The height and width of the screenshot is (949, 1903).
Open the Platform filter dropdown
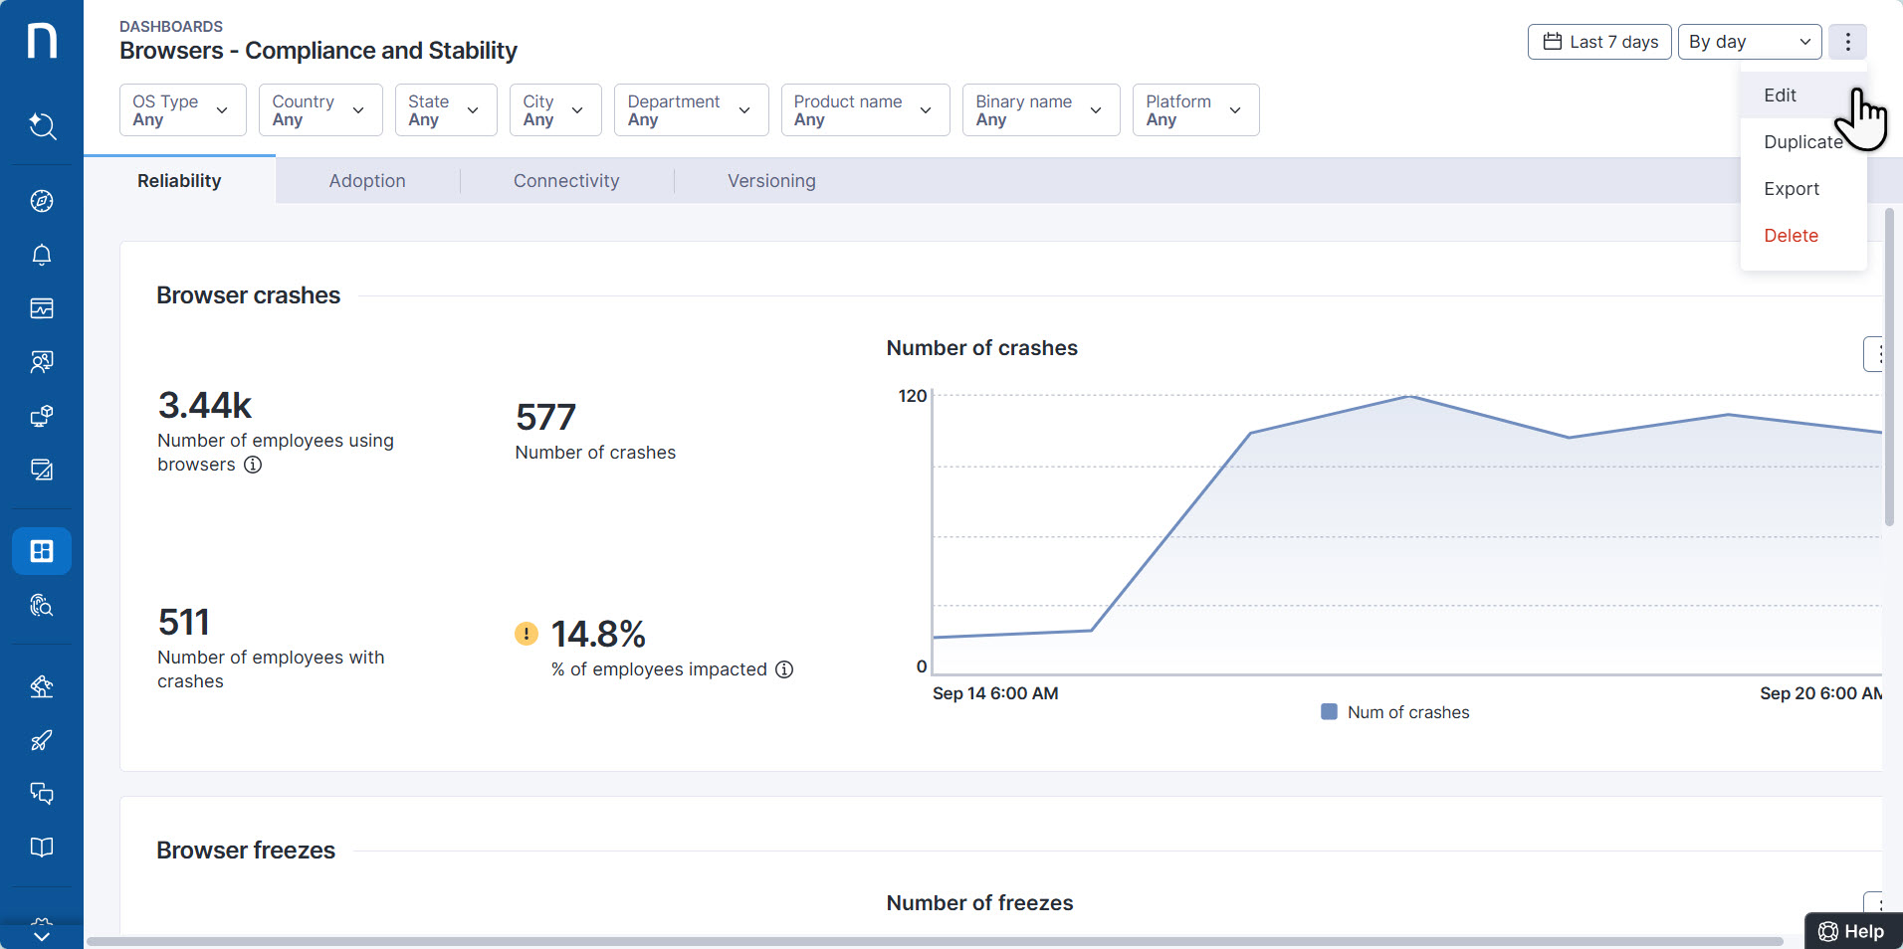point(1194,109)
